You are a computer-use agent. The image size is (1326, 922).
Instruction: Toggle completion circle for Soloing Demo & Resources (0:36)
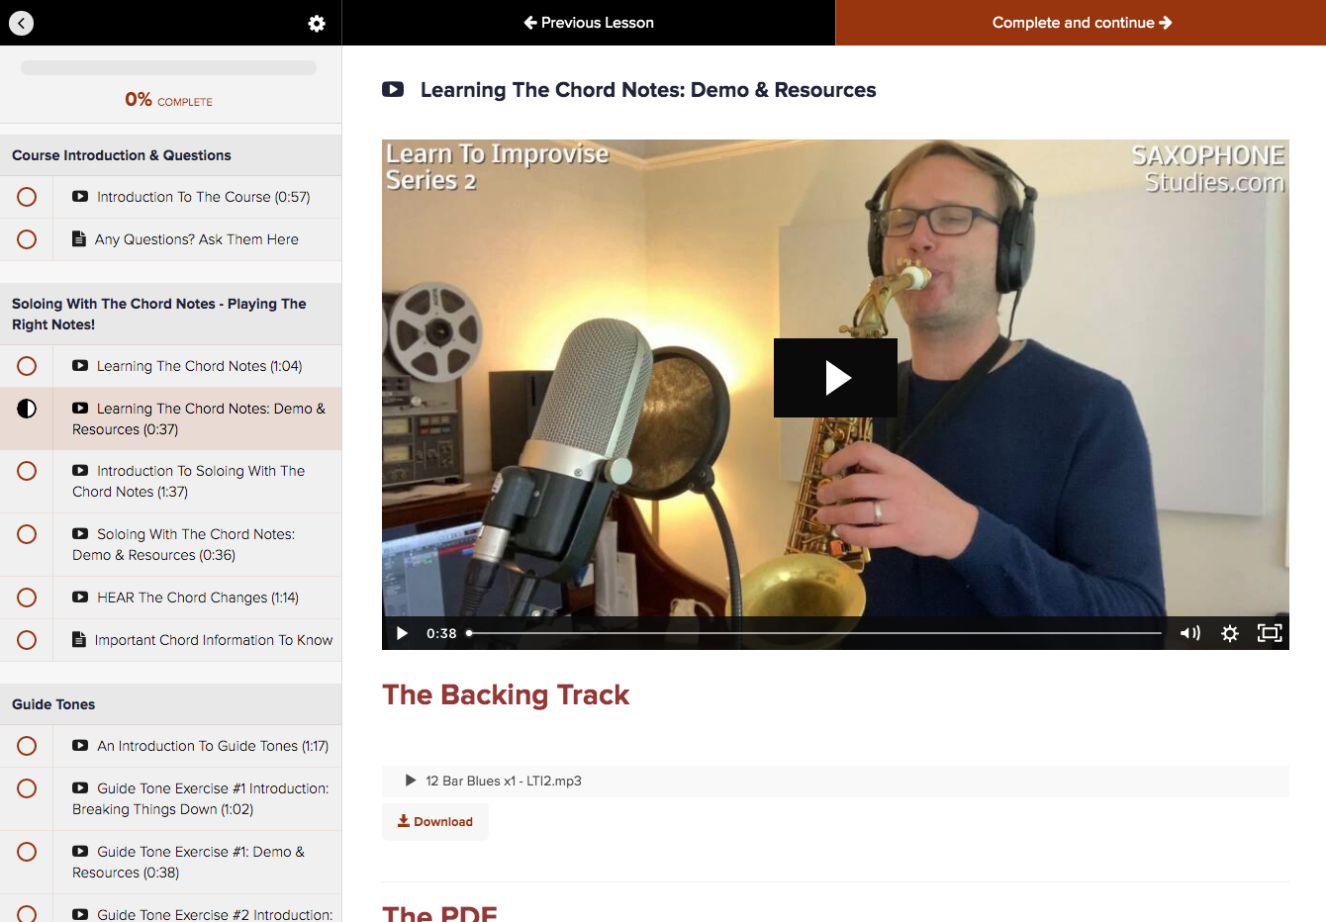coord(27,534)
